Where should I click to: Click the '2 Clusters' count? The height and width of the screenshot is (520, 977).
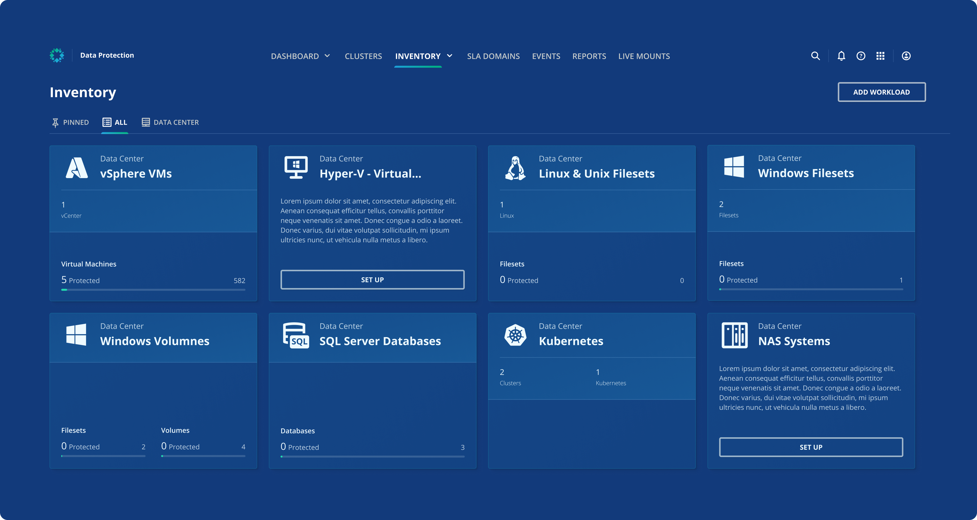click(510, 377)
